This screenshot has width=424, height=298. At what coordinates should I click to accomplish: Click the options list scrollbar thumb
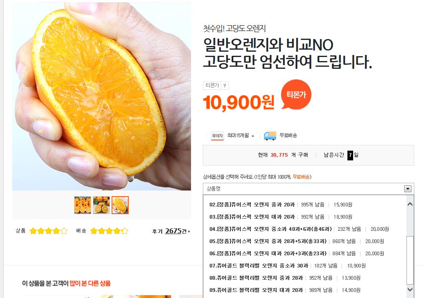pos(410,260)
